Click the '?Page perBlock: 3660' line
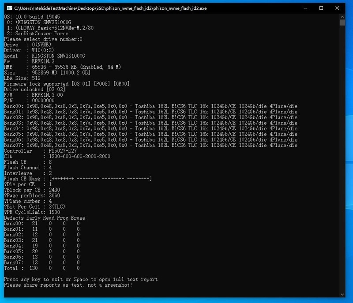The width and height of the screenshot is (353, 303). pos(32,195)
